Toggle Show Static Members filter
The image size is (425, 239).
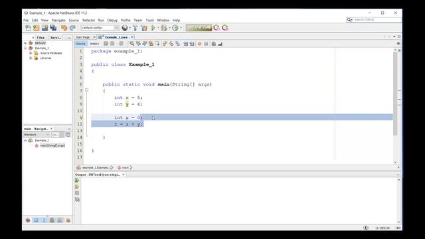(44, 220)
